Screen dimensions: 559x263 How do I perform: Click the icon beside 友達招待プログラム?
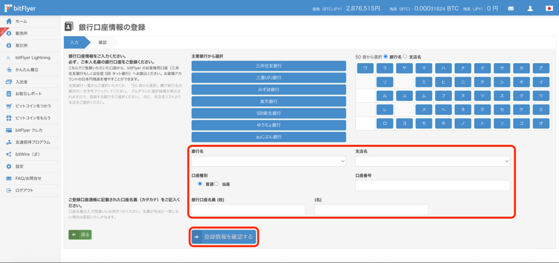(x=9, y=142)
